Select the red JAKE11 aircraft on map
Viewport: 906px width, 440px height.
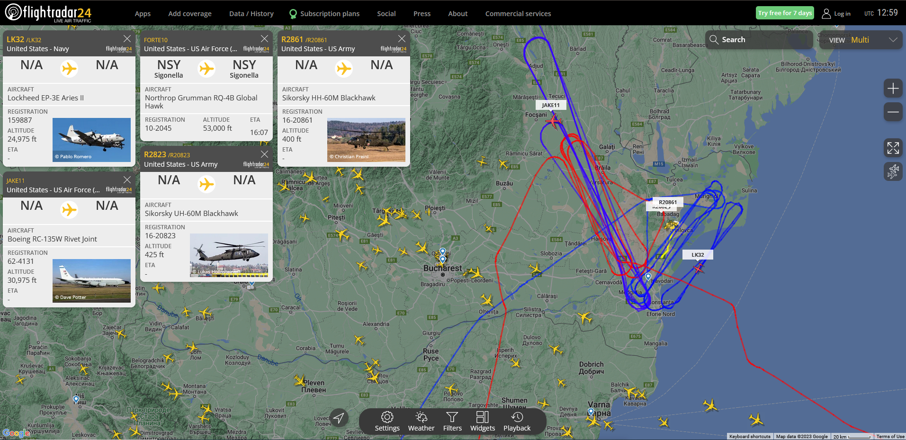point(553,121)
